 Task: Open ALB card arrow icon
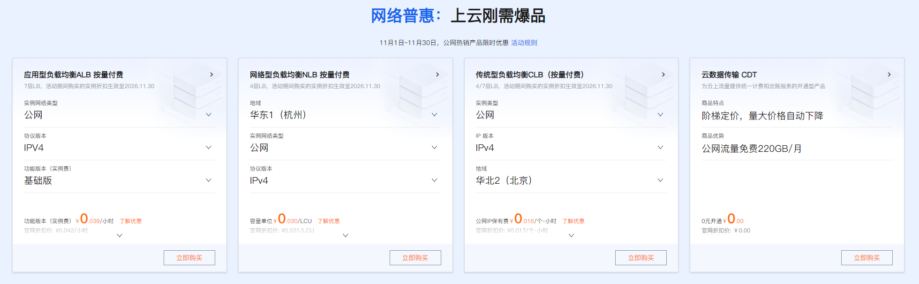coord(211,75)
